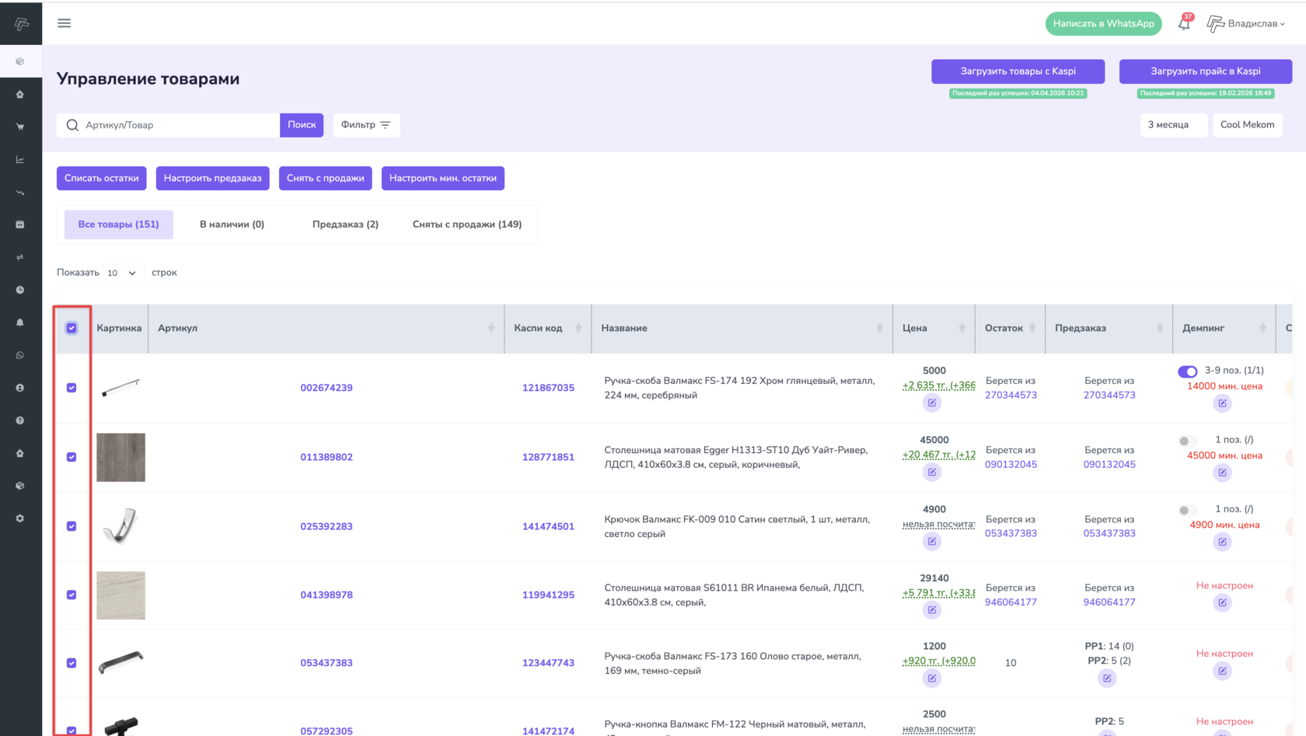Edit preorder for Ручка-скоба FS-173 row
Screen dimensions: 1306x736
click(x=1107, y=678)
